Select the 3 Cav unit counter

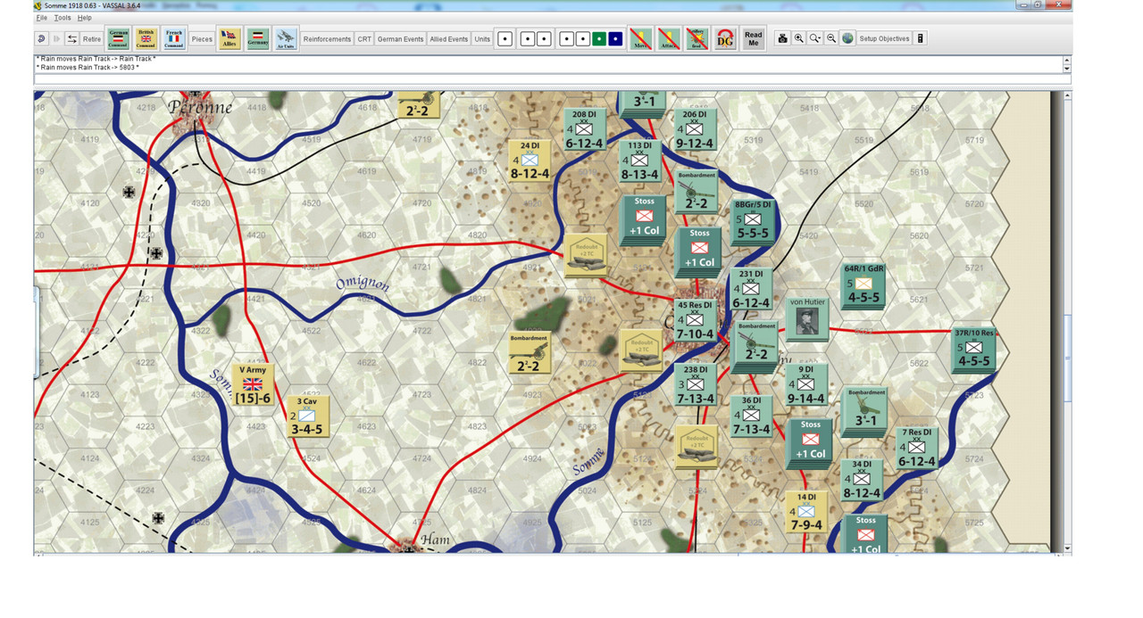306,416
